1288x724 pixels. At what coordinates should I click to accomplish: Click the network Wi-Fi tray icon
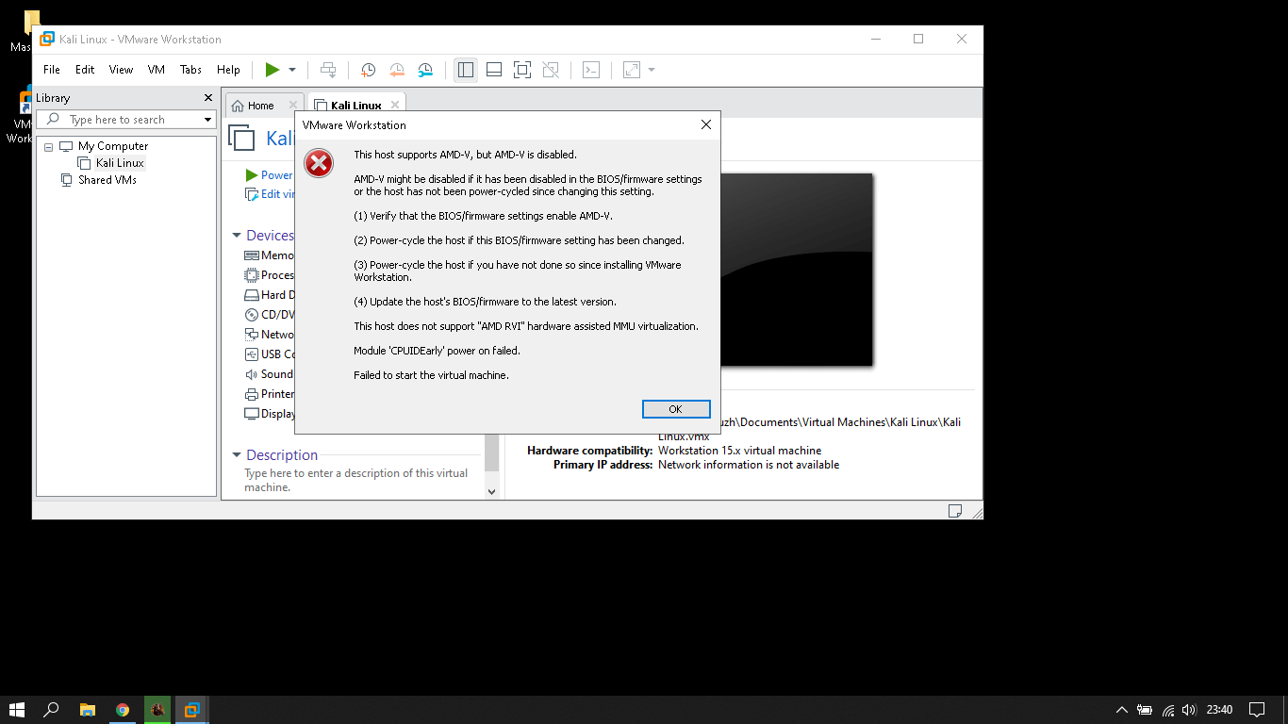tap(1168, 710)
